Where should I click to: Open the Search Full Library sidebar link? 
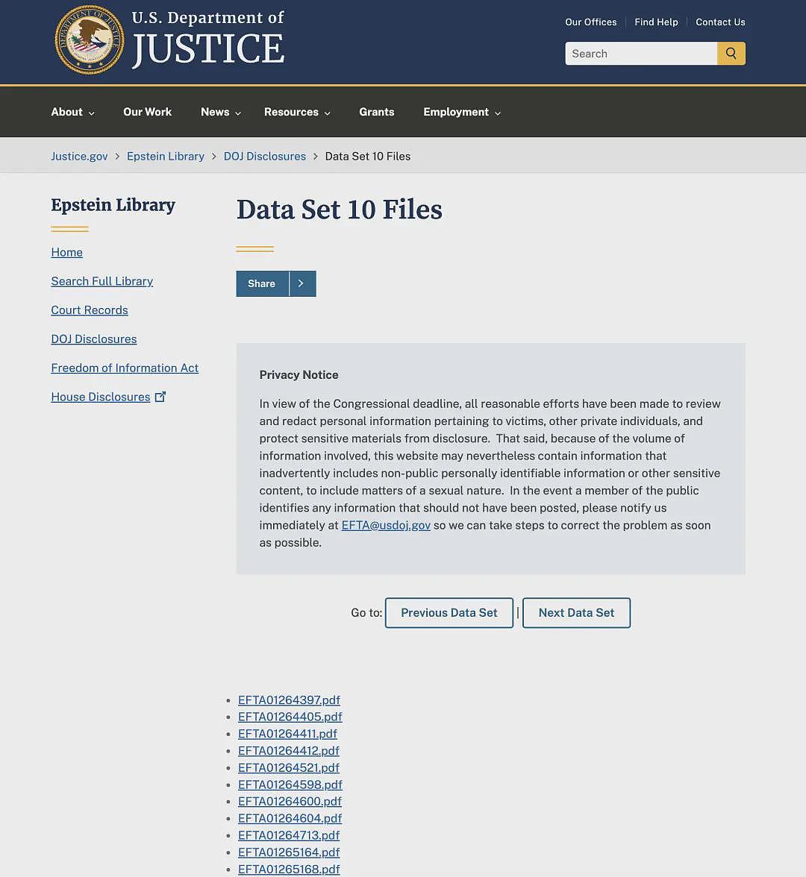[x=101, y=281]
